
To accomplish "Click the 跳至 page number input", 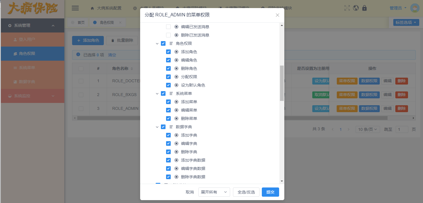I will (x=402, y=129).
